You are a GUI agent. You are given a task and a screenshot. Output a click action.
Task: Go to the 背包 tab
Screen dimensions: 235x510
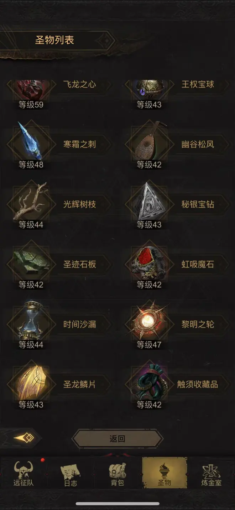tap(117, 473)
